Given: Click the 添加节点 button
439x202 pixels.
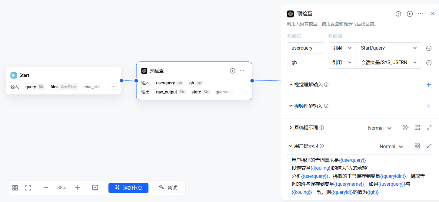Looking at the screenshot, I should click(128, 188).
